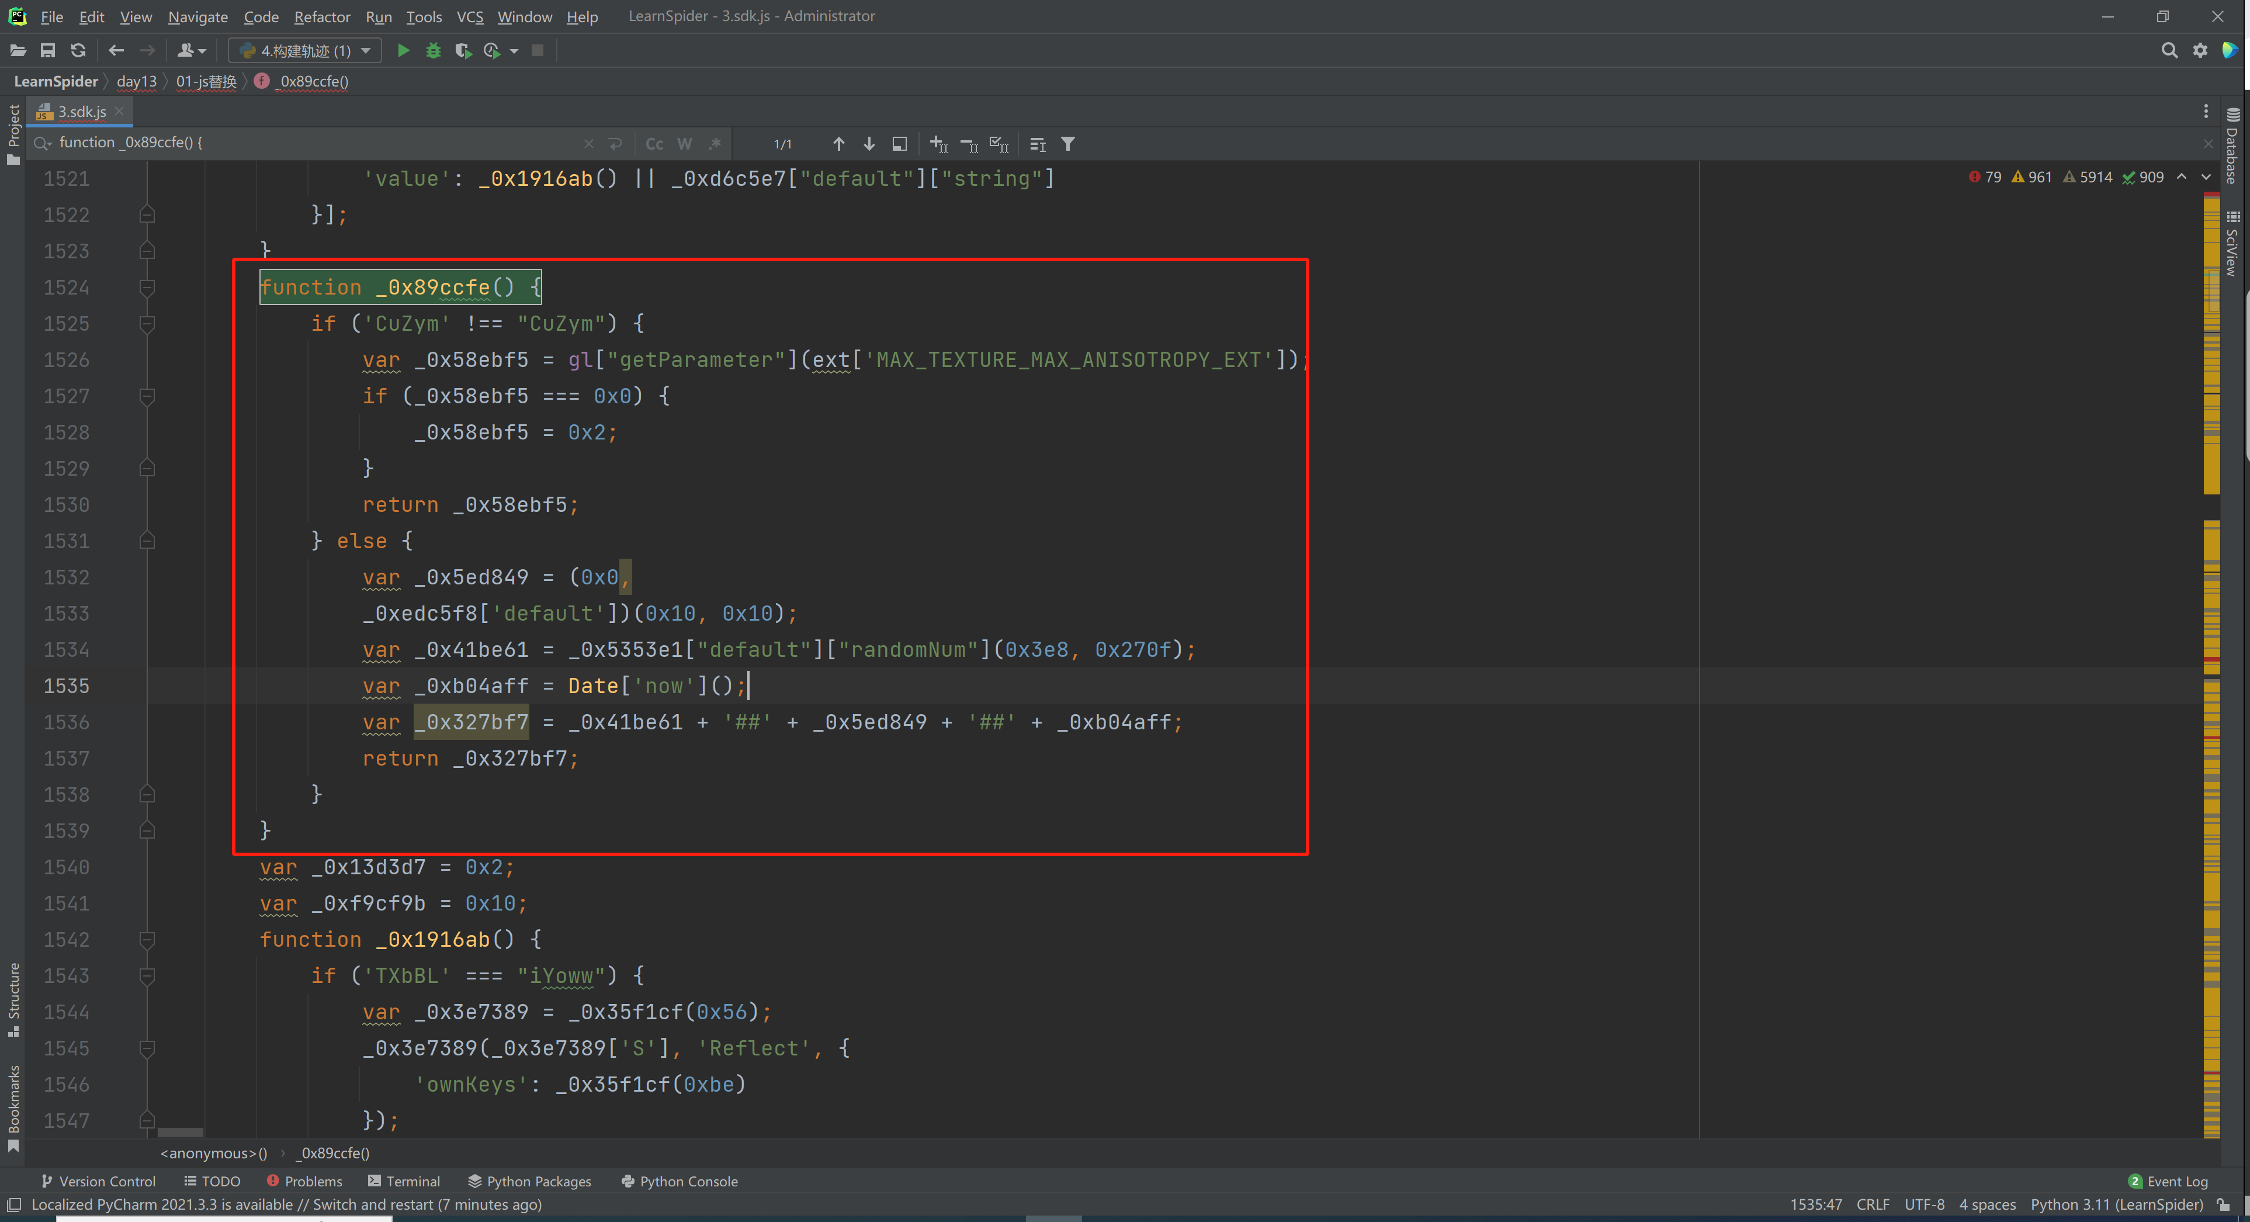Add selection for next occurrence icon
The width and height of the screenshot is (2250, 1222).
[x=939, y=143]
